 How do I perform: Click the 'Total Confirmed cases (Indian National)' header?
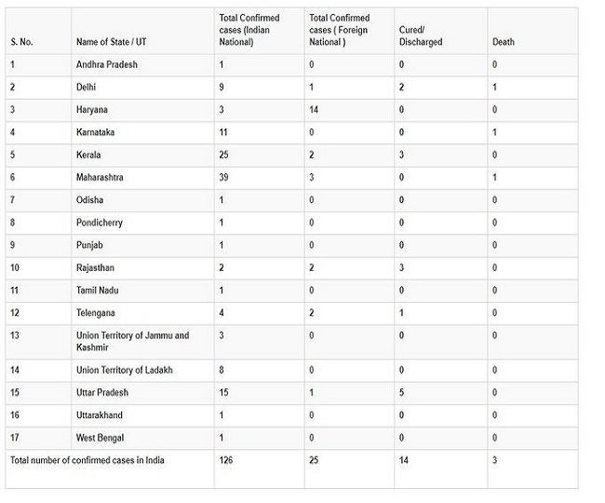click(x=249, y=30)
